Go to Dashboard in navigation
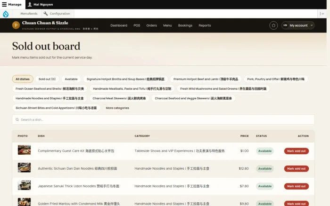This screenshot has width=330, height=206. click(x=119, y=25)
